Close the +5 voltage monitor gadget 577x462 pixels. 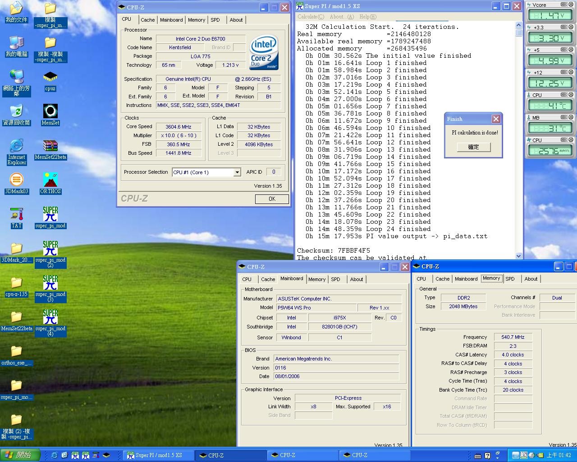(x=570, y=50)
